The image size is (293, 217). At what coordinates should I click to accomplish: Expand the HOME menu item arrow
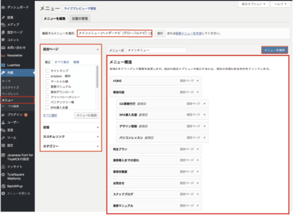coord(197,81)
